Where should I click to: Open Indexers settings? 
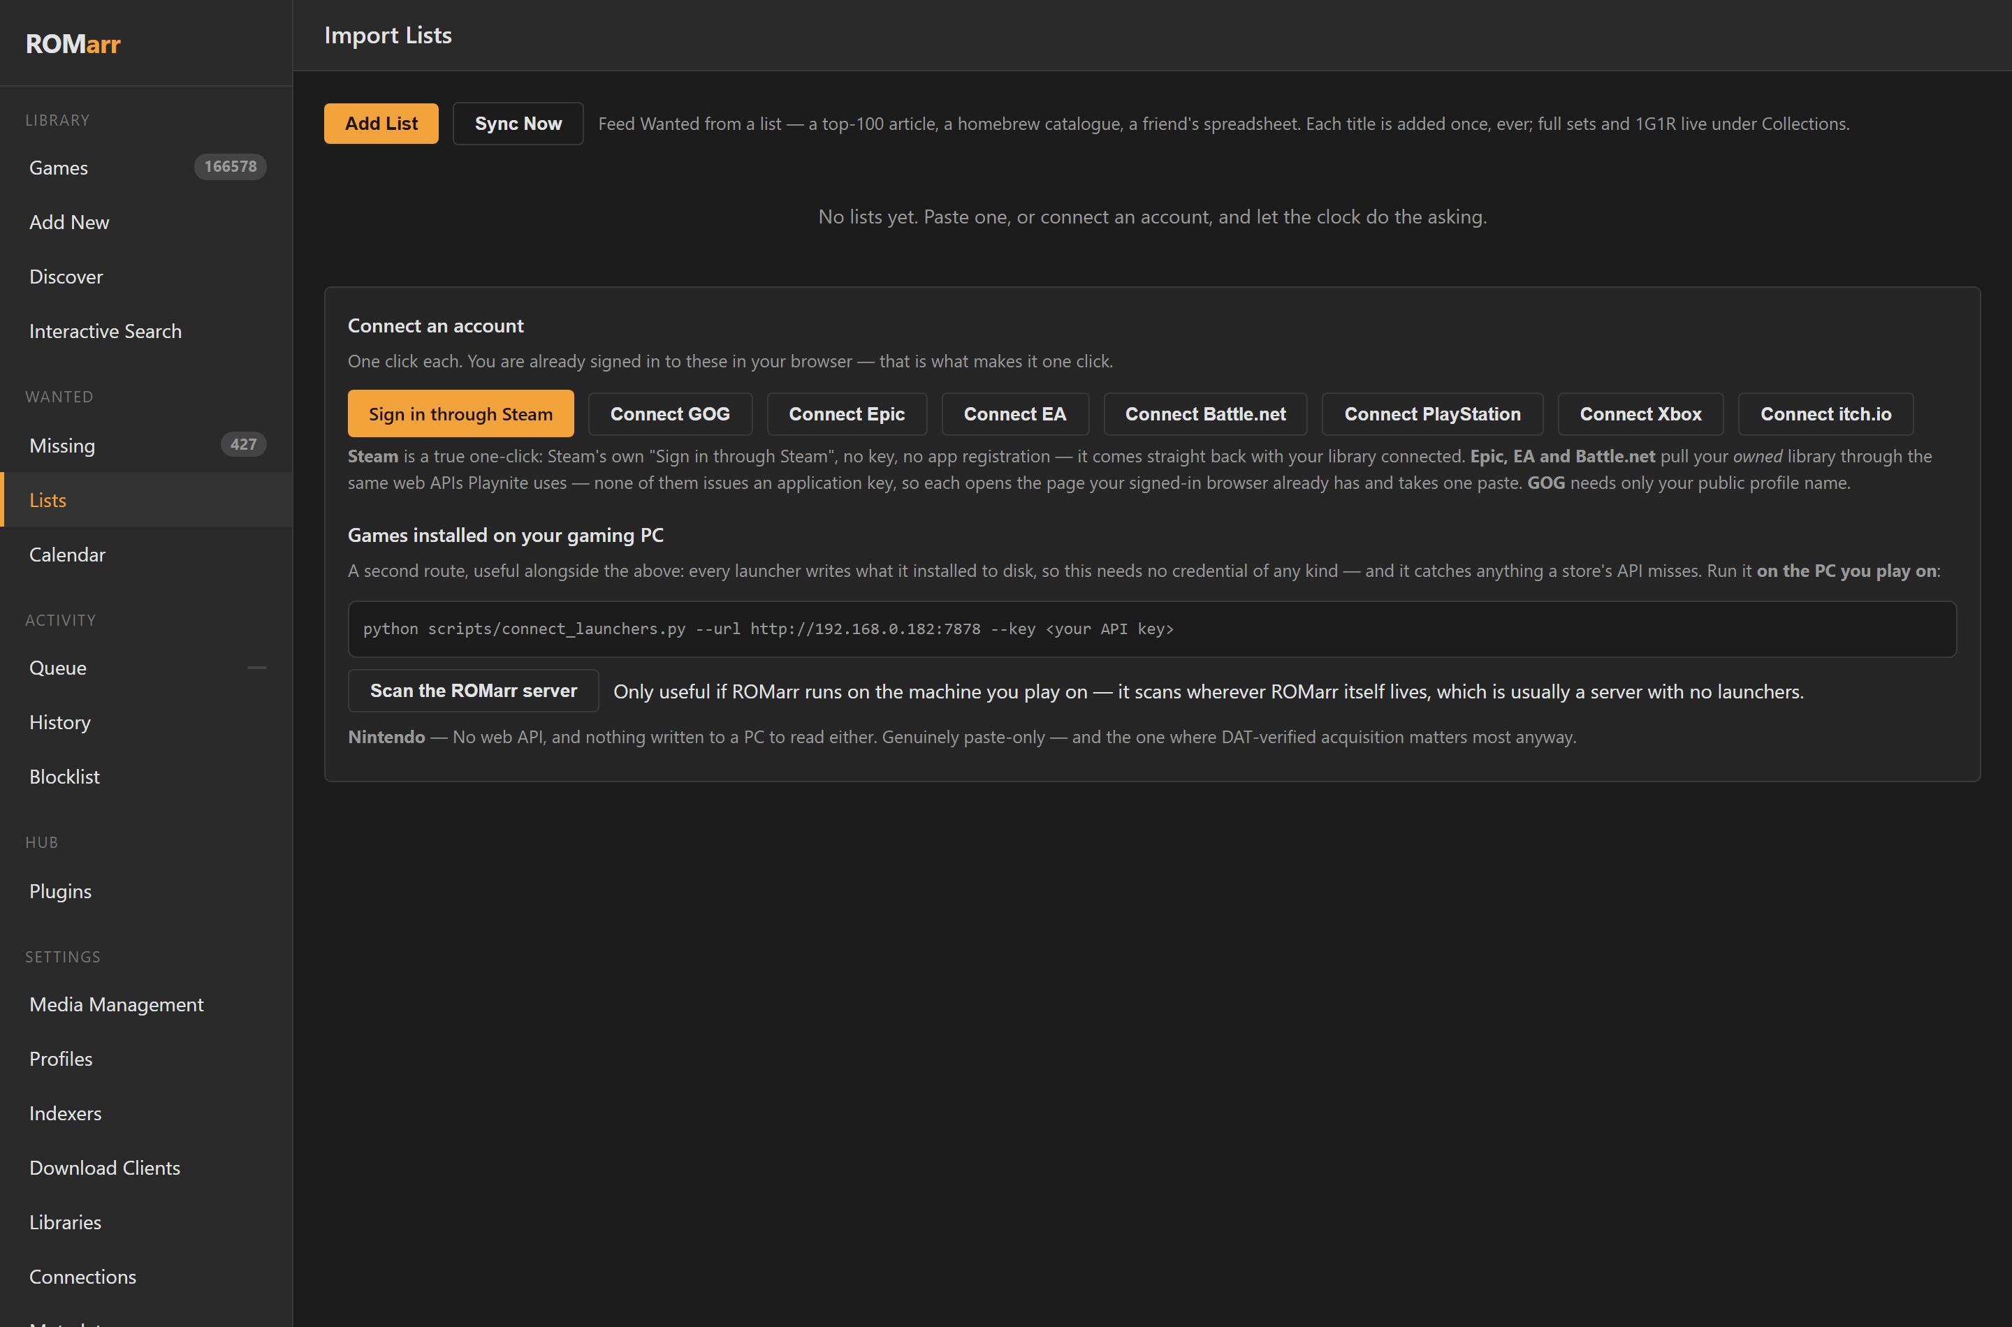pos(145,1113)
